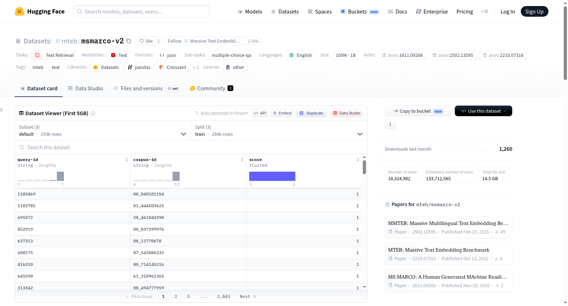Sort the score column
Viewport: 568px width, 306px height.
(358, 160)
